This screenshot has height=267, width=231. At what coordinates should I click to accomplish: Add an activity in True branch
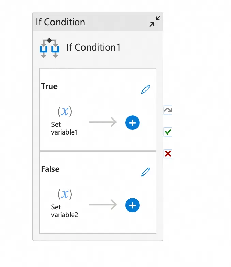[x=133, y=123]
